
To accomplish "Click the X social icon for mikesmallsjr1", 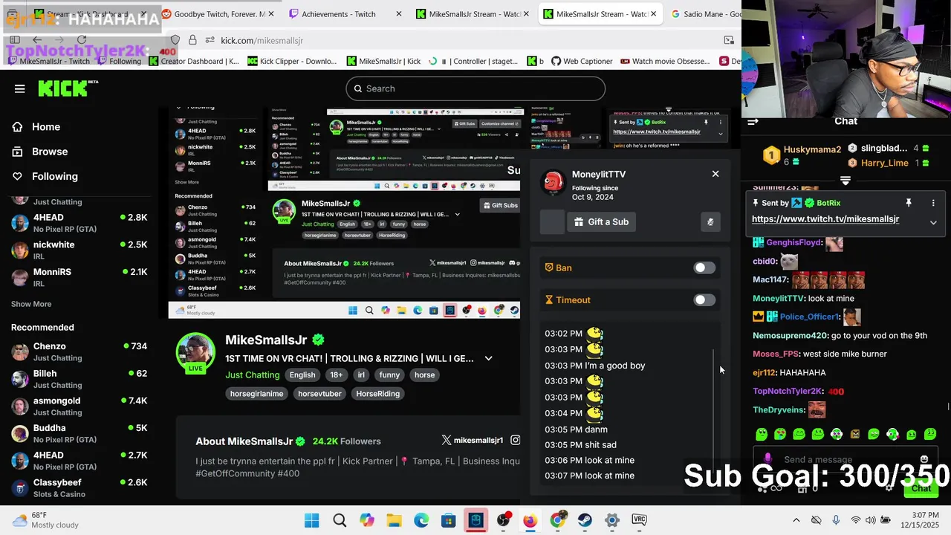I will coord(447,441).
